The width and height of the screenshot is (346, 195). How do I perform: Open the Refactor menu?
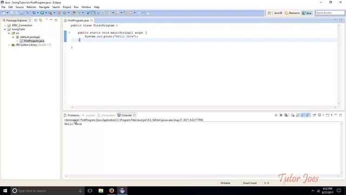31,7
